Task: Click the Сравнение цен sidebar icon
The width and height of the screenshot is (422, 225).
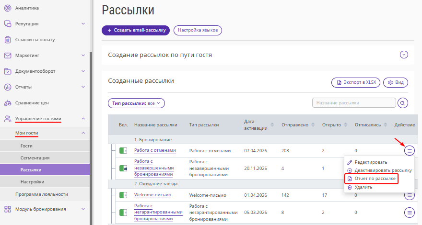Action: 8,103
